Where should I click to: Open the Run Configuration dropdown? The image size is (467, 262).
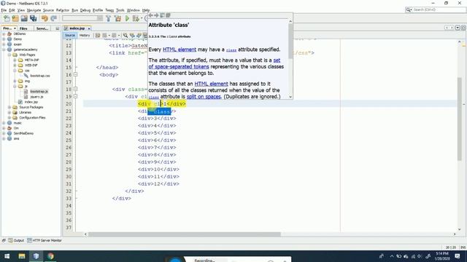[x=82, y=18]
